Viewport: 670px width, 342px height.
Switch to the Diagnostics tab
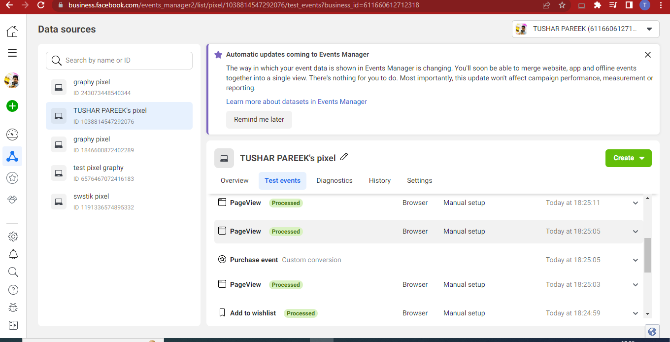(335, 181)
